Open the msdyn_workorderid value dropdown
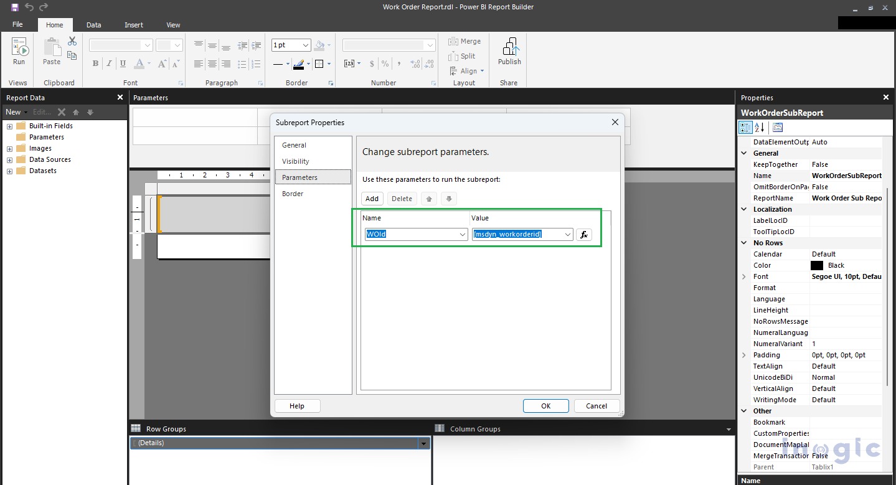The image size is (896, 485). (567, 234)
